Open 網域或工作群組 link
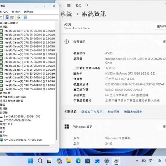The height and width of the screenshot is (166, 166). (92, 112)
